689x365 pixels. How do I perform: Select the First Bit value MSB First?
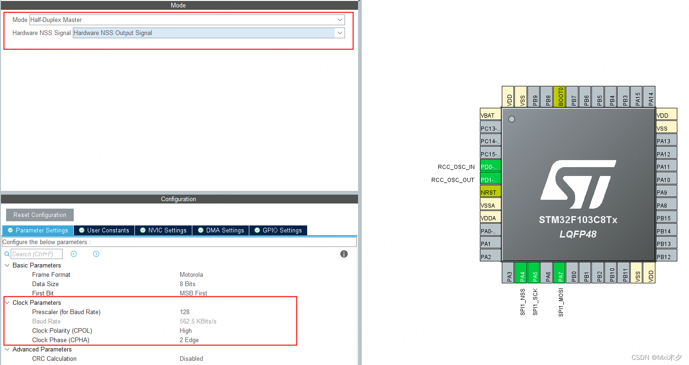pos(193,293)
